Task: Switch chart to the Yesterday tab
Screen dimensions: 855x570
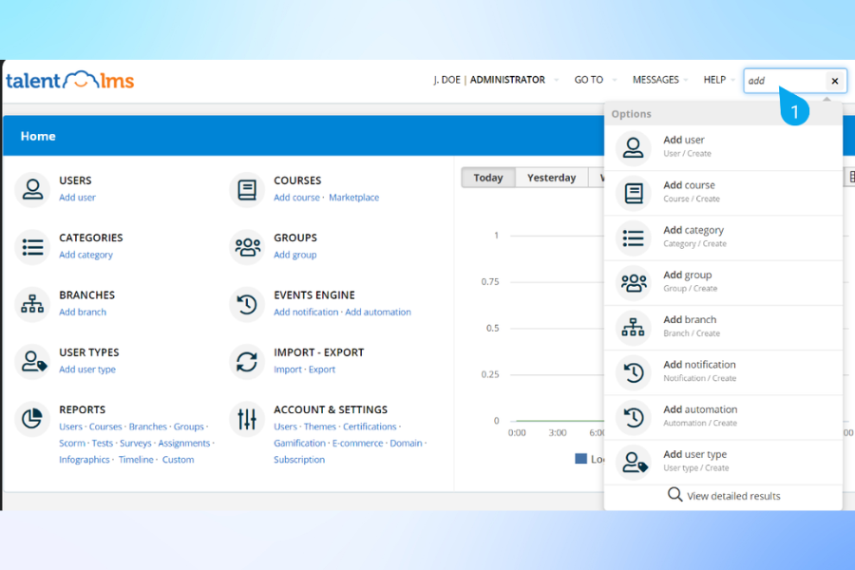Action: coord(551,178)
